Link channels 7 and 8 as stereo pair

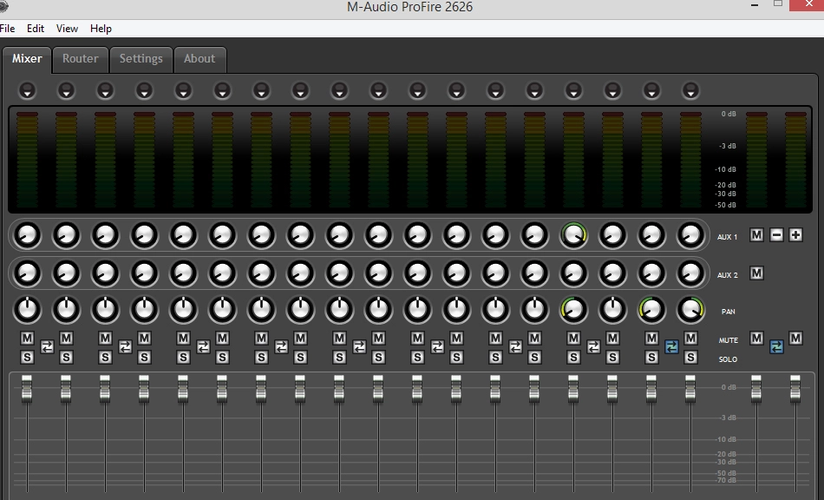pos(281,347)
